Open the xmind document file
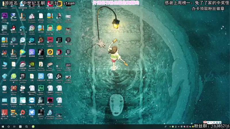 pyautogui.click(x=41, y=16)
